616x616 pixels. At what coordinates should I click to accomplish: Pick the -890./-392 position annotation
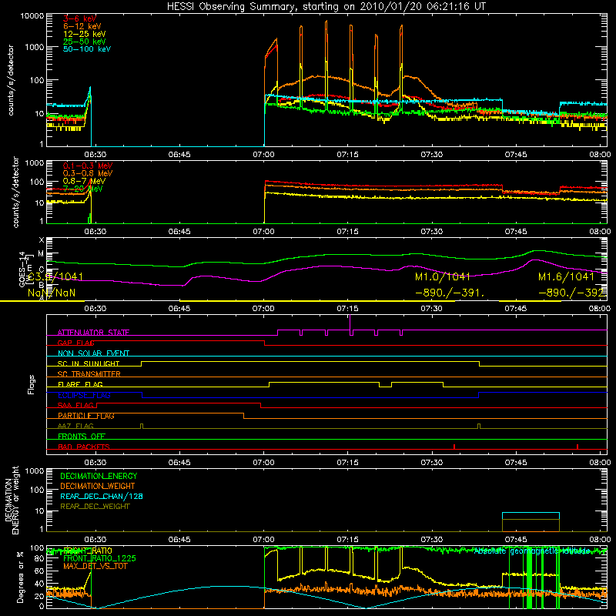571,293
